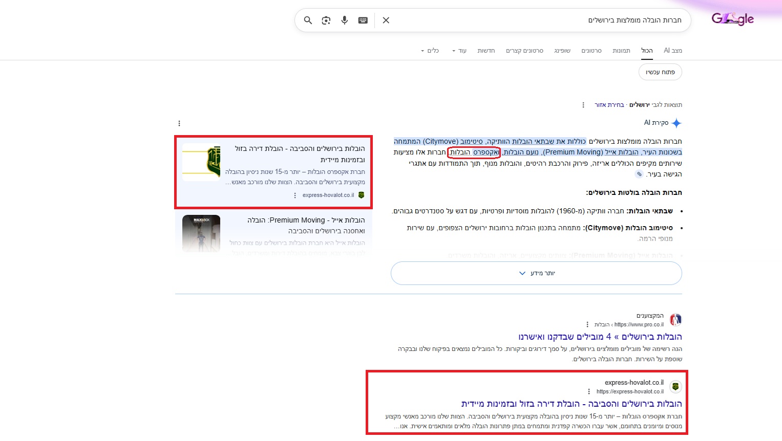Click the בחירת אזור choose area link
Image resolution: width=782 pixels, height=441 pixels.
point(609,105)
